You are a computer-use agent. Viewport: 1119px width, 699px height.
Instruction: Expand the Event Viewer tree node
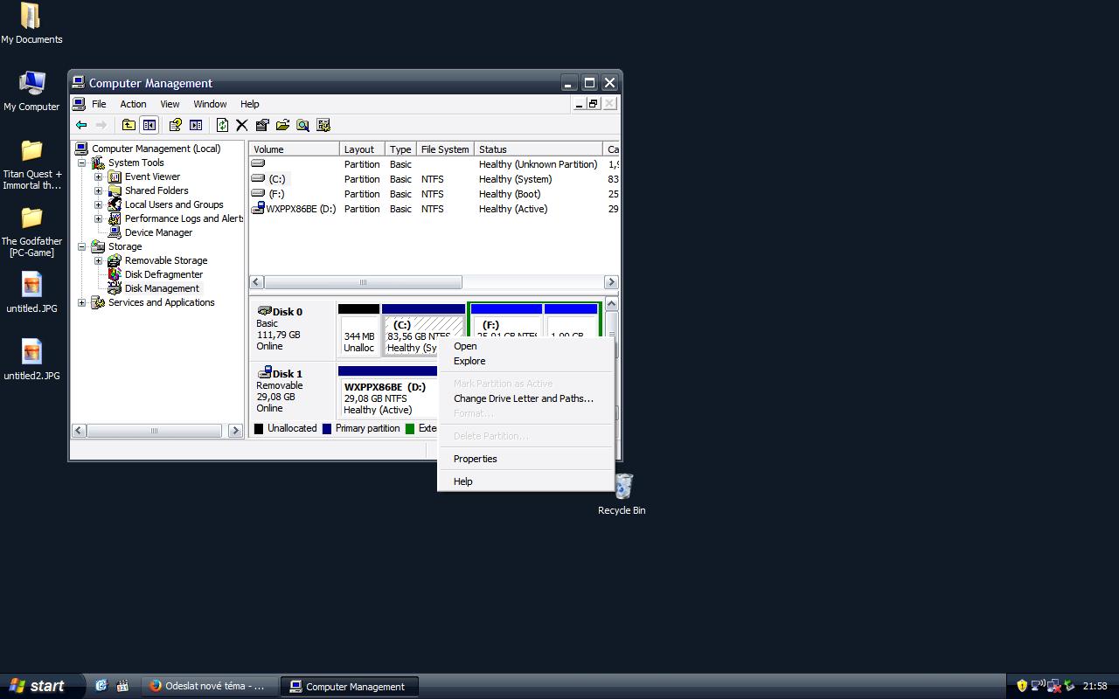coord(98,176)
